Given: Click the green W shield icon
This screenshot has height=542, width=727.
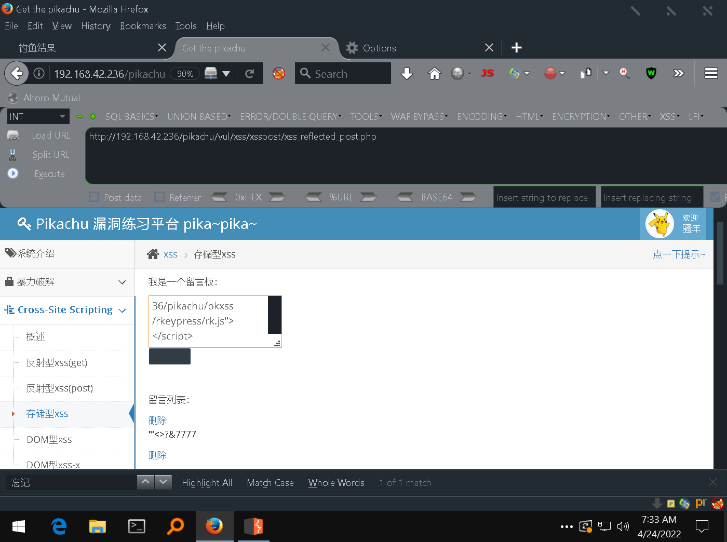Looking at the screenshot, I should [x=651, y=73].
